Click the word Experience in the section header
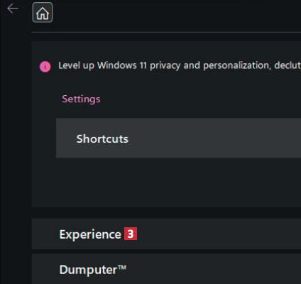The image size is (301, 284). point(90,234)
